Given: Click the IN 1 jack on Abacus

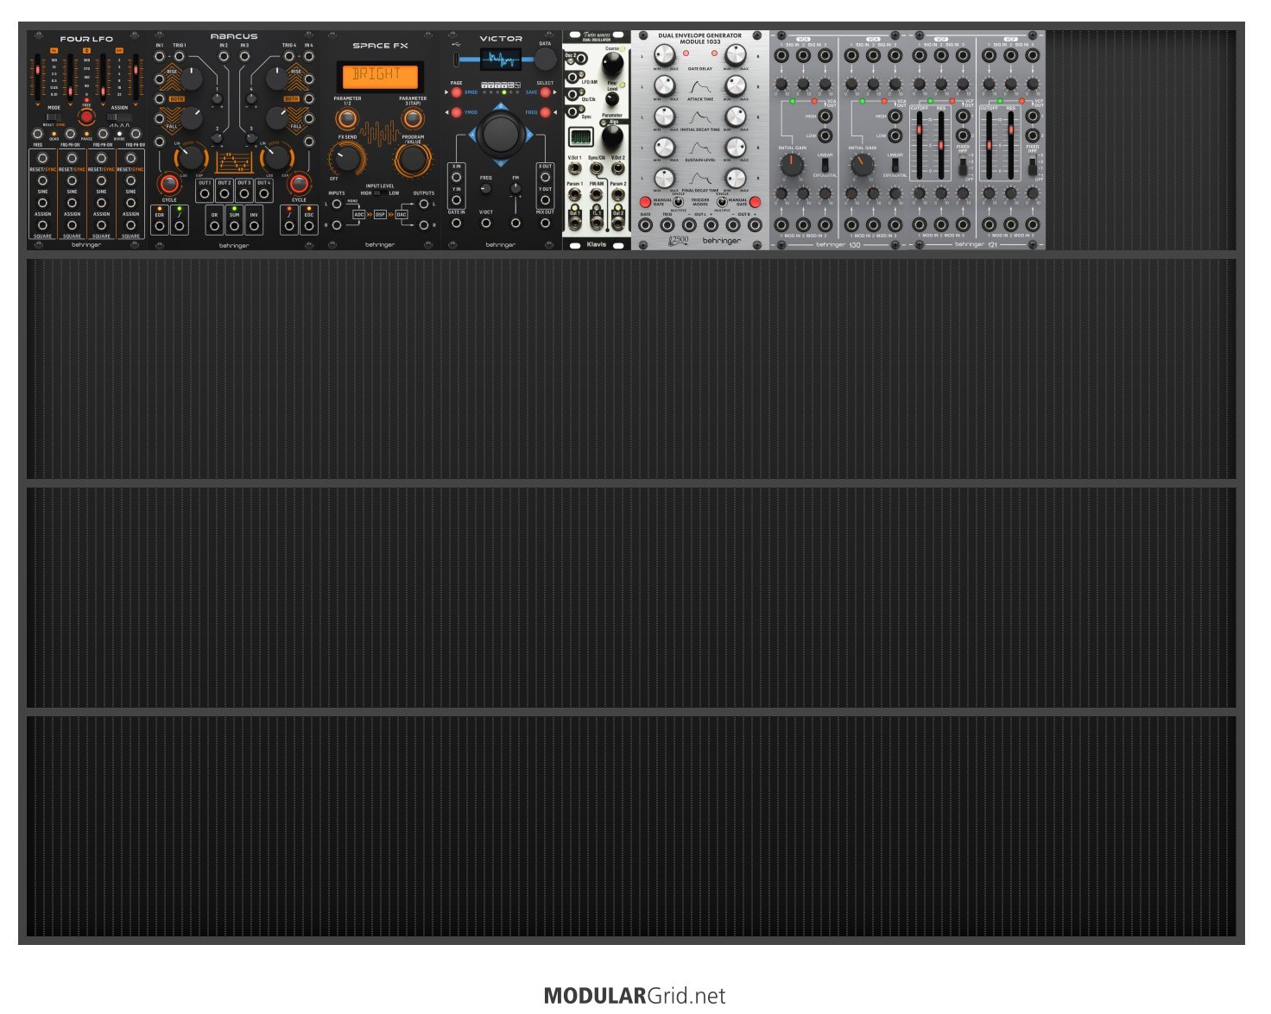Looking at the screenshot, I should (160, 57).
